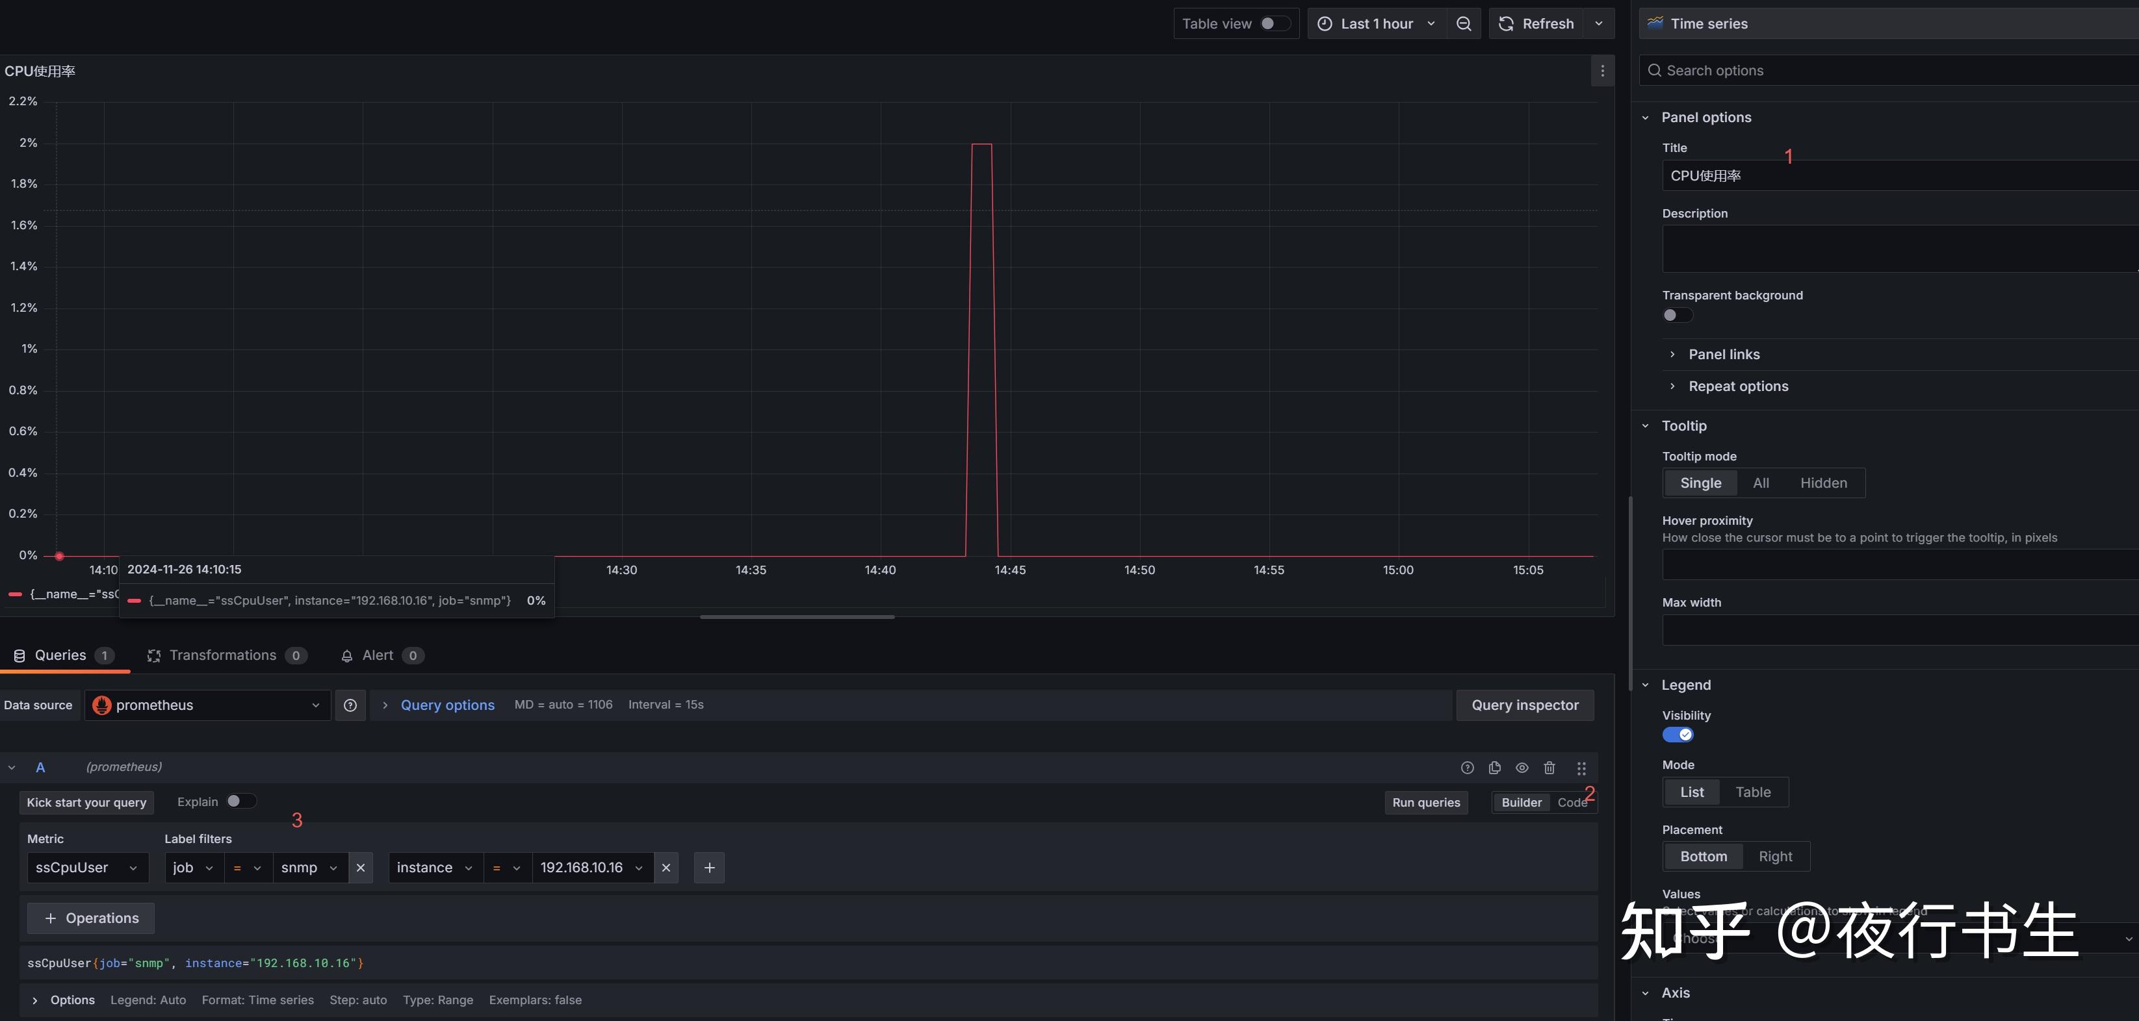Open the Last 1 hour time picker
2139x1021 pixels.
[x=1377, y=24]
